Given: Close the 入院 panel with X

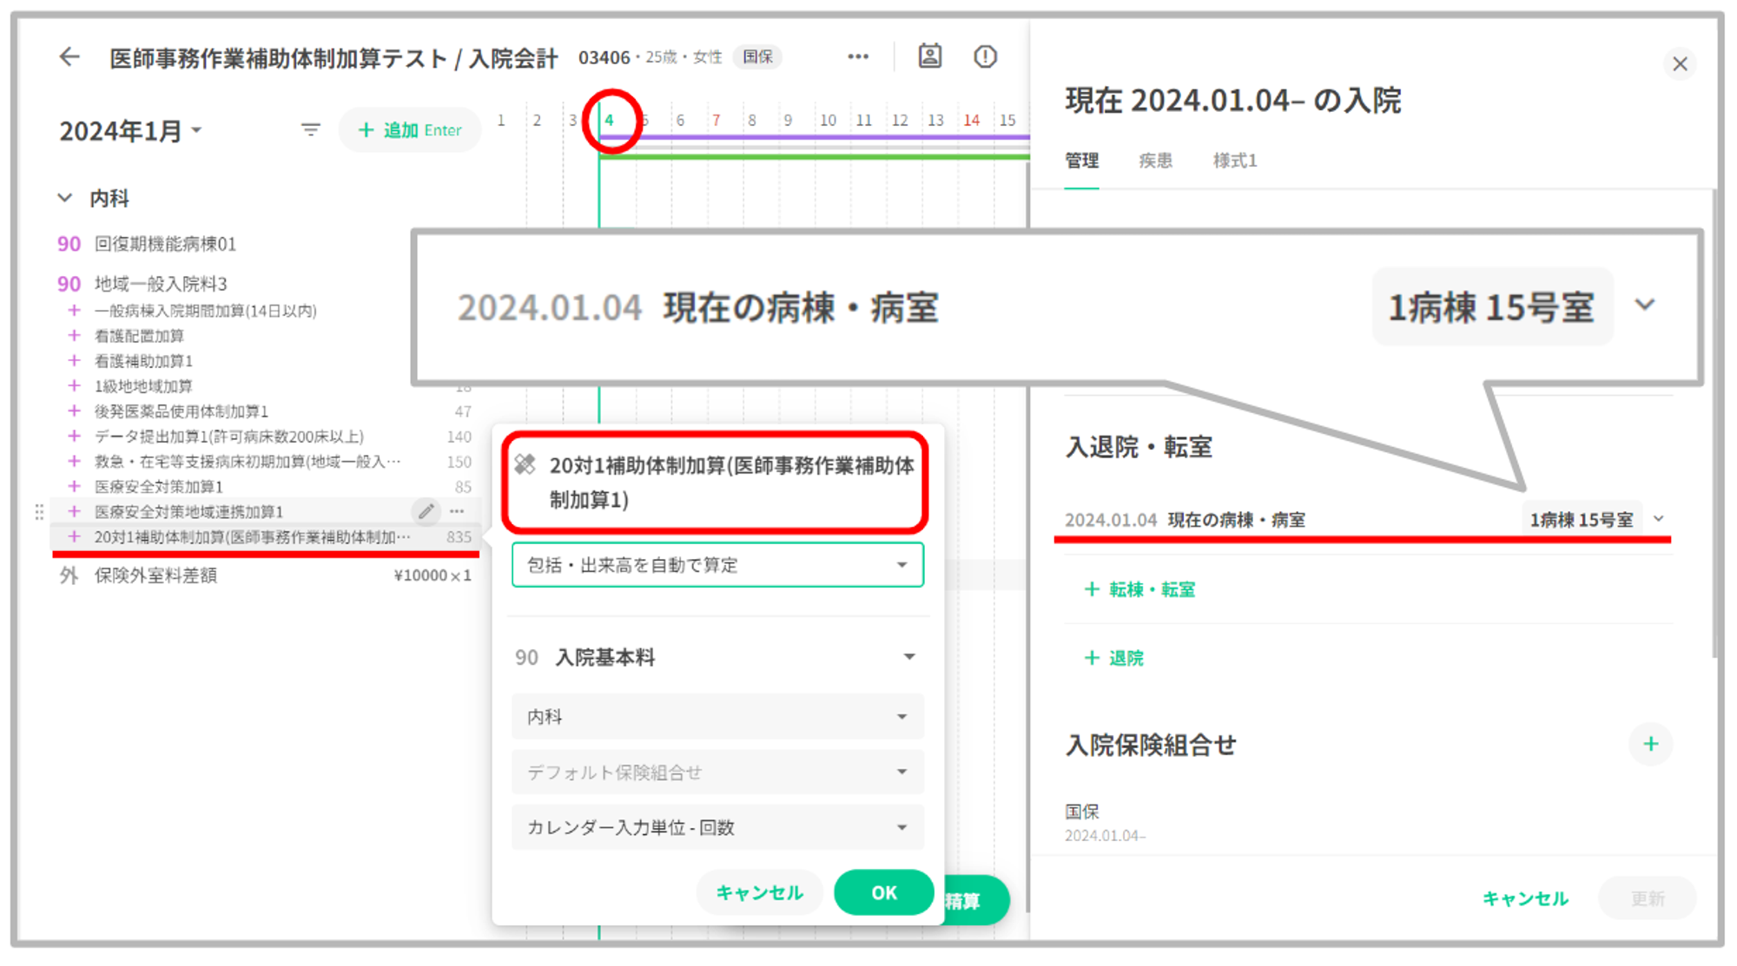Looking at the screenshot, I should click(x=1680, y=64).
